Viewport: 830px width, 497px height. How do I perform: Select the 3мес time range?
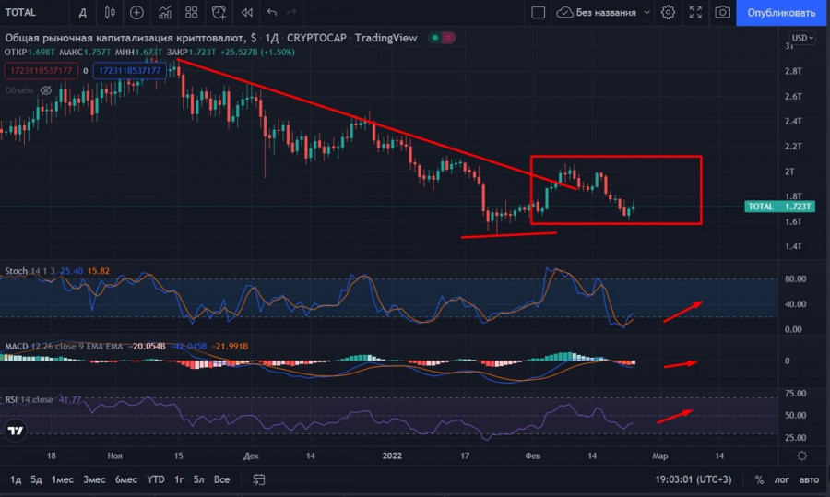pyautogui.click(x=94, y=479)
